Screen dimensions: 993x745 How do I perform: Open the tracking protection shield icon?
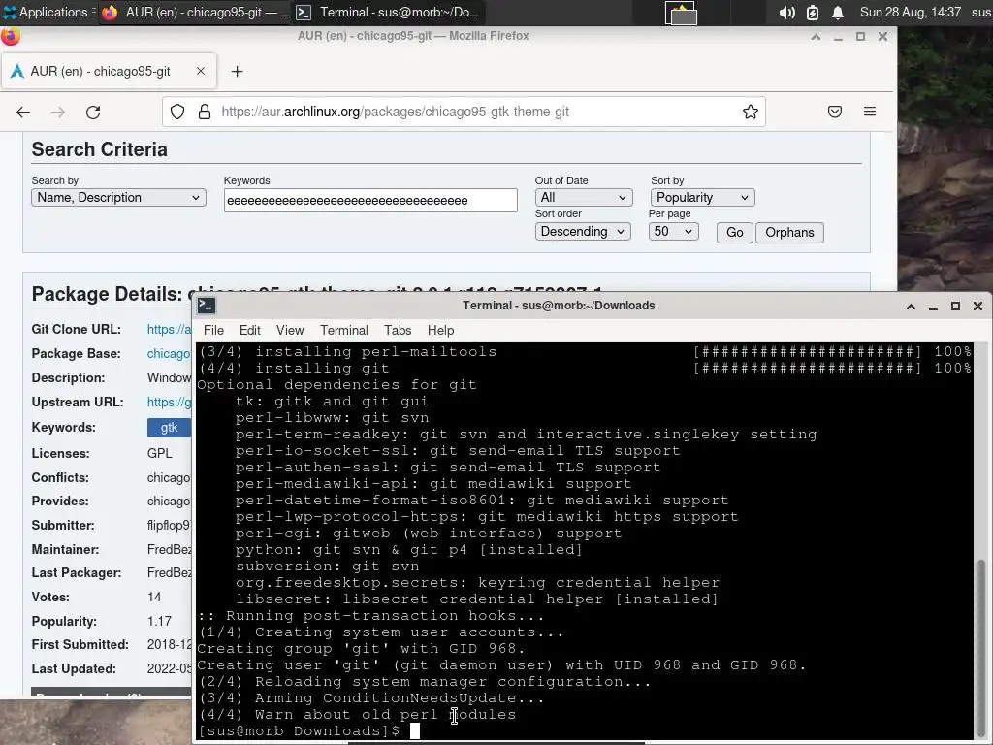pyautogui.click(x=177, y=113)
